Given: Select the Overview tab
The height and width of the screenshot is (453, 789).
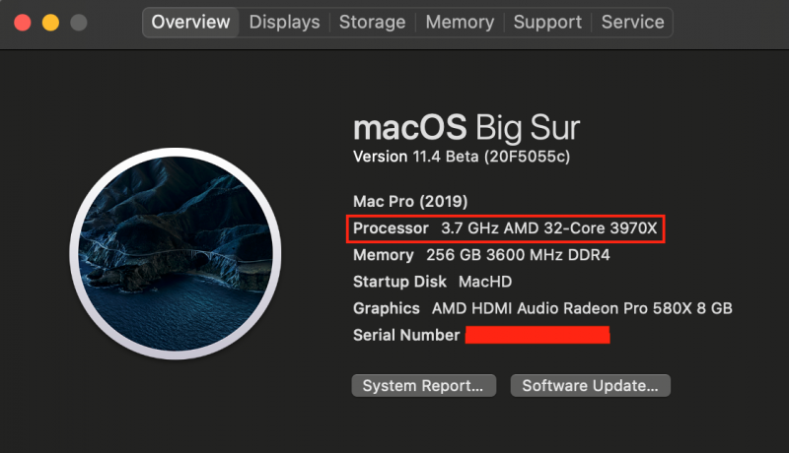Looking at the screenshot, I should coord(190,22).
